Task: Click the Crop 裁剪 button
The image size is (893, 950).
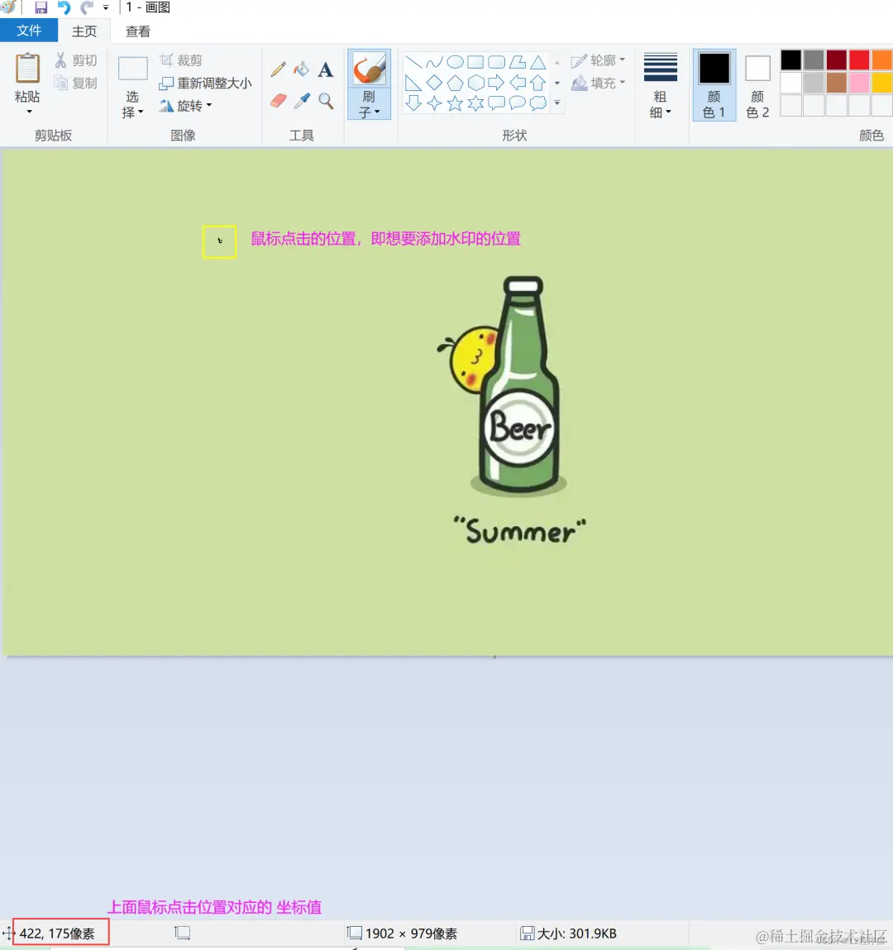Action: [x=180, y=60]
